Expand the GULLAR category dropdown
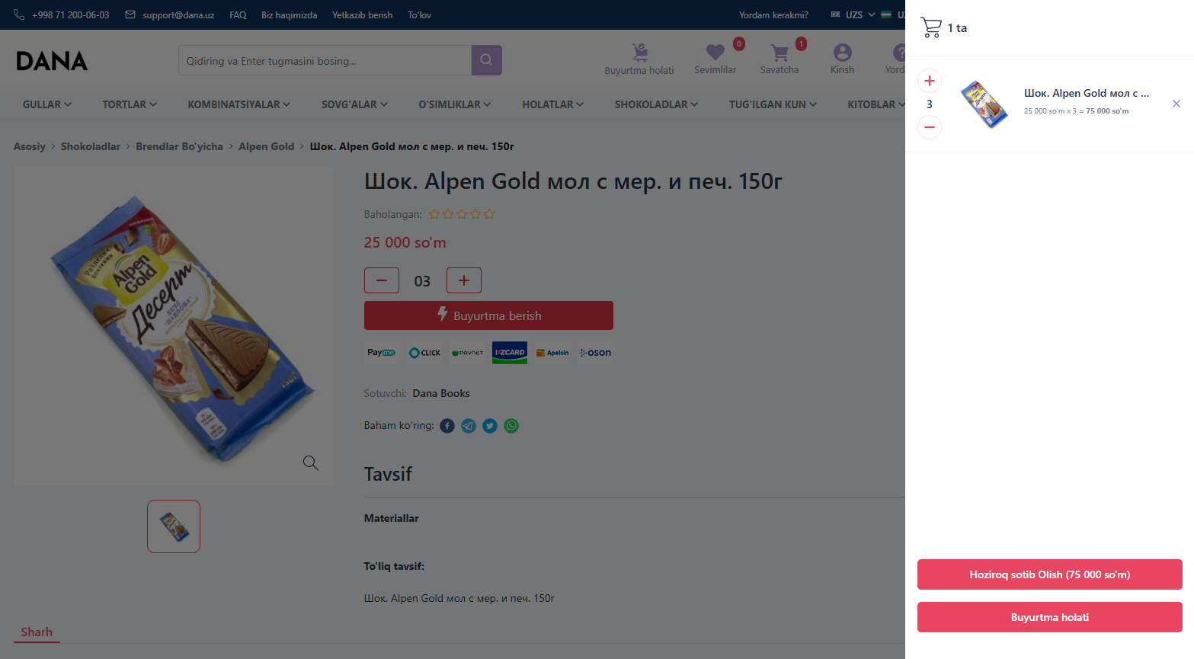The width and height of the screenshot is (1194, 659). coord(47,104)
